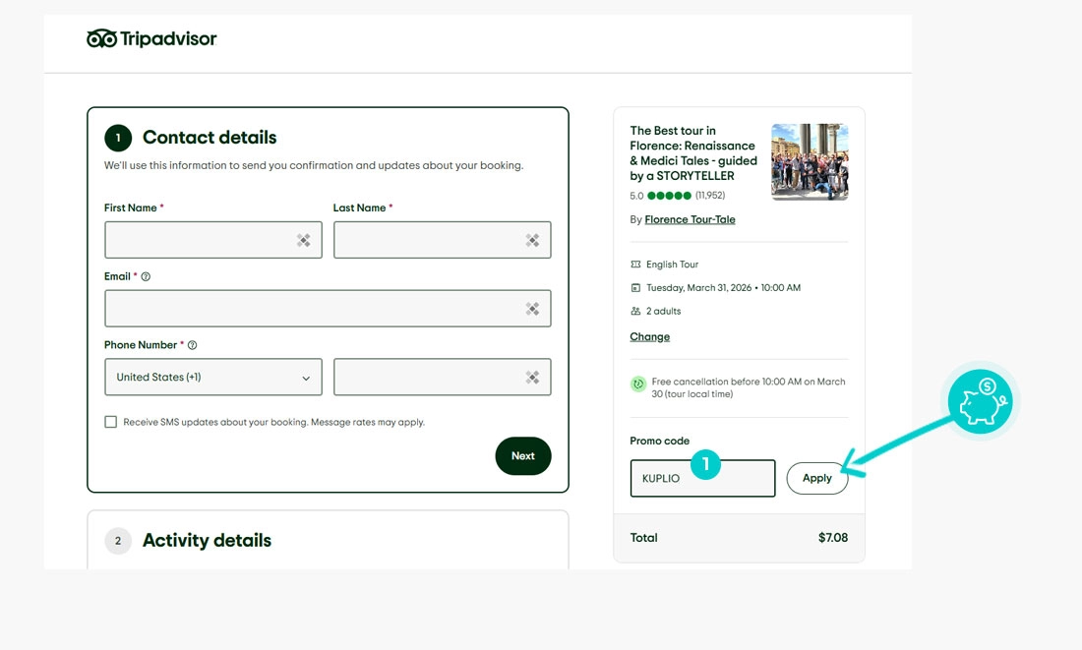This screenshot has width=1082, height=650.
Task: Click the ticket icon beside English Tour
Action: [635, 265]
